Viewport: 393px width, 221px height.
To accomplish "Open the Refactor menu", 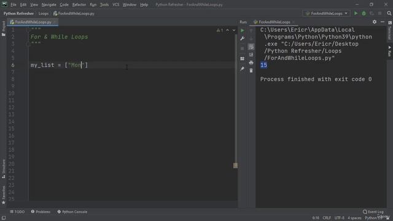I will (79, 4).
